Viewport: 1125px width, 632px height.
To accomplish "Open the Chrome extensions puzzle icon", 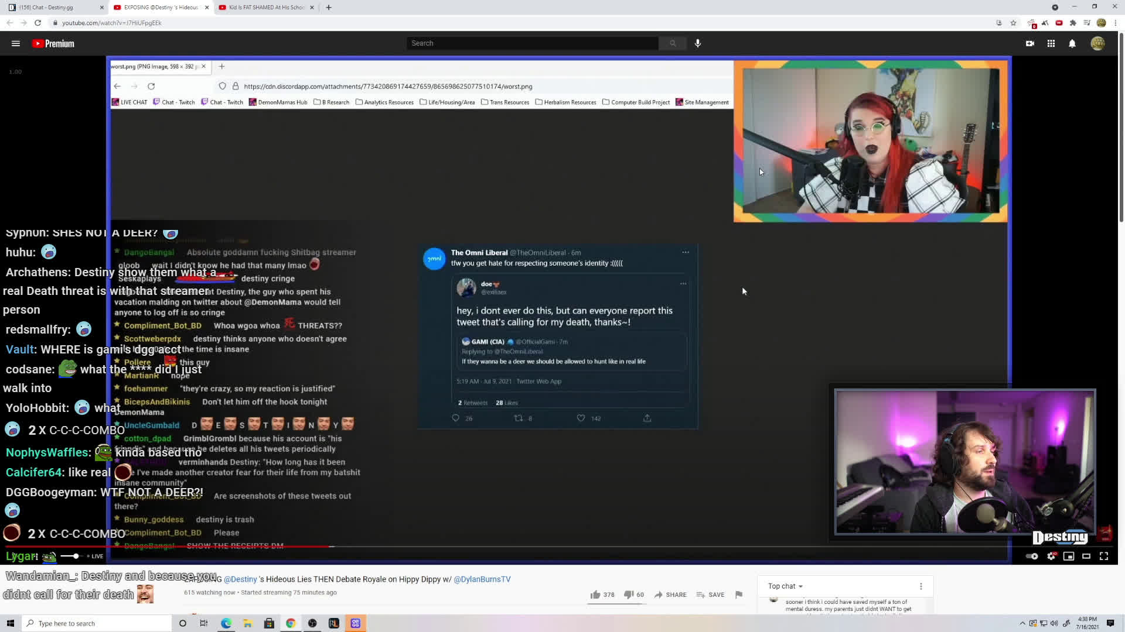I will (1073, 23).
